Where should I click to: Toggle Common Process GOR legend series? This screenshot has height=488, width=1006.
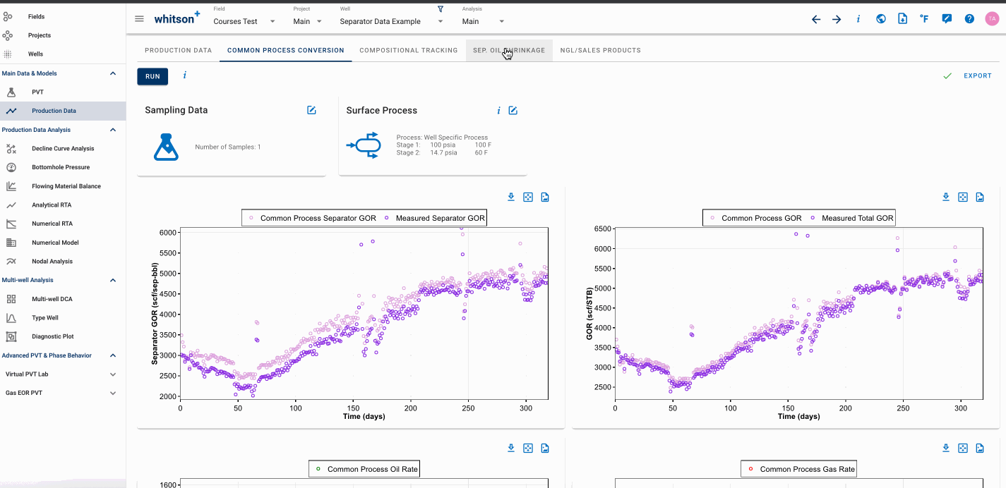tap(755, 218)
